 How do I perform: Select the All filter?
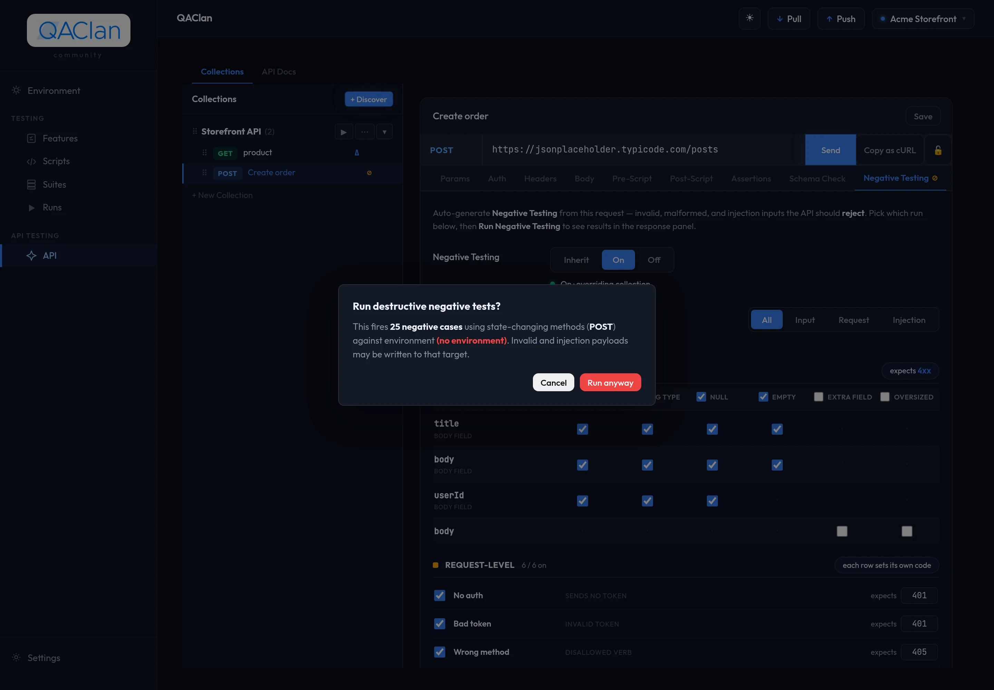pyautogui.click(x=767, y=320)
